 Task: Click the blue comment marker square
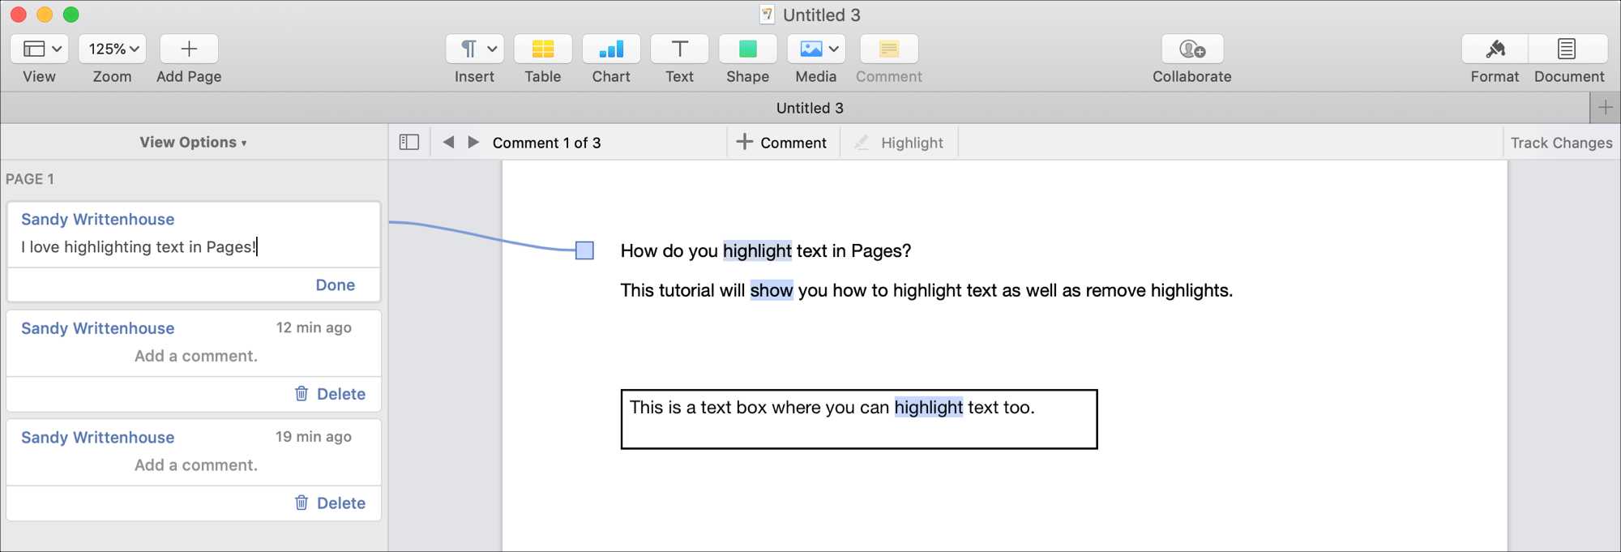click(x=584, y=250)
